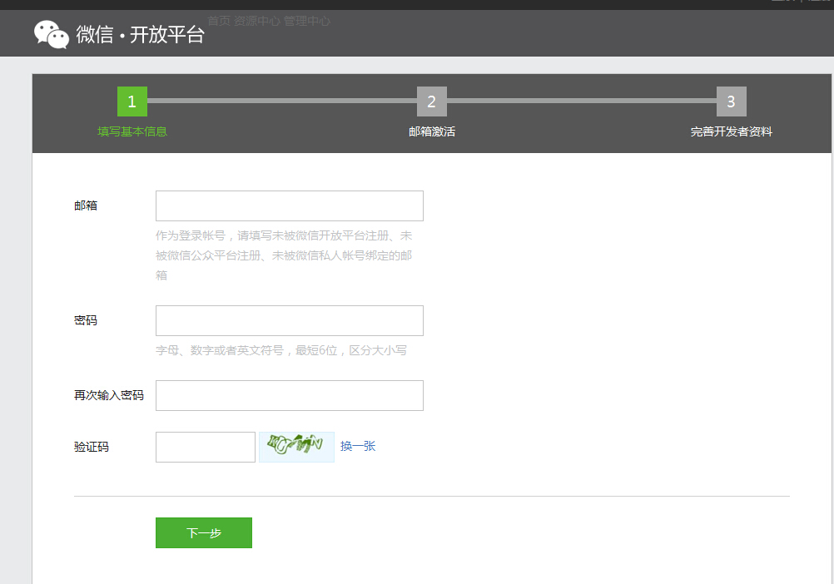Open the 资源中心 navigation item

click(257, 21)
